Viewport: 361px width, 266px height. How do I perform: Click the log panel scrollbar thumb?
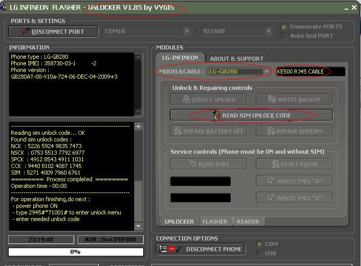[x=138, y=201]
